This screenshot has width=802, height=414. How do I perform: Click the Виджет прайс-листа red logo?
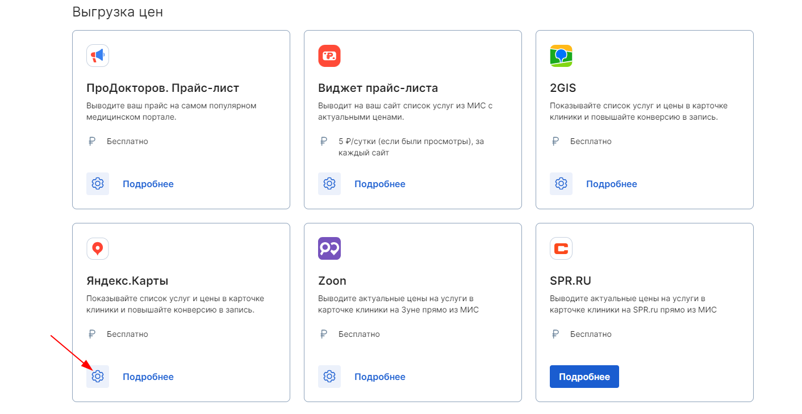pos(329,56)
